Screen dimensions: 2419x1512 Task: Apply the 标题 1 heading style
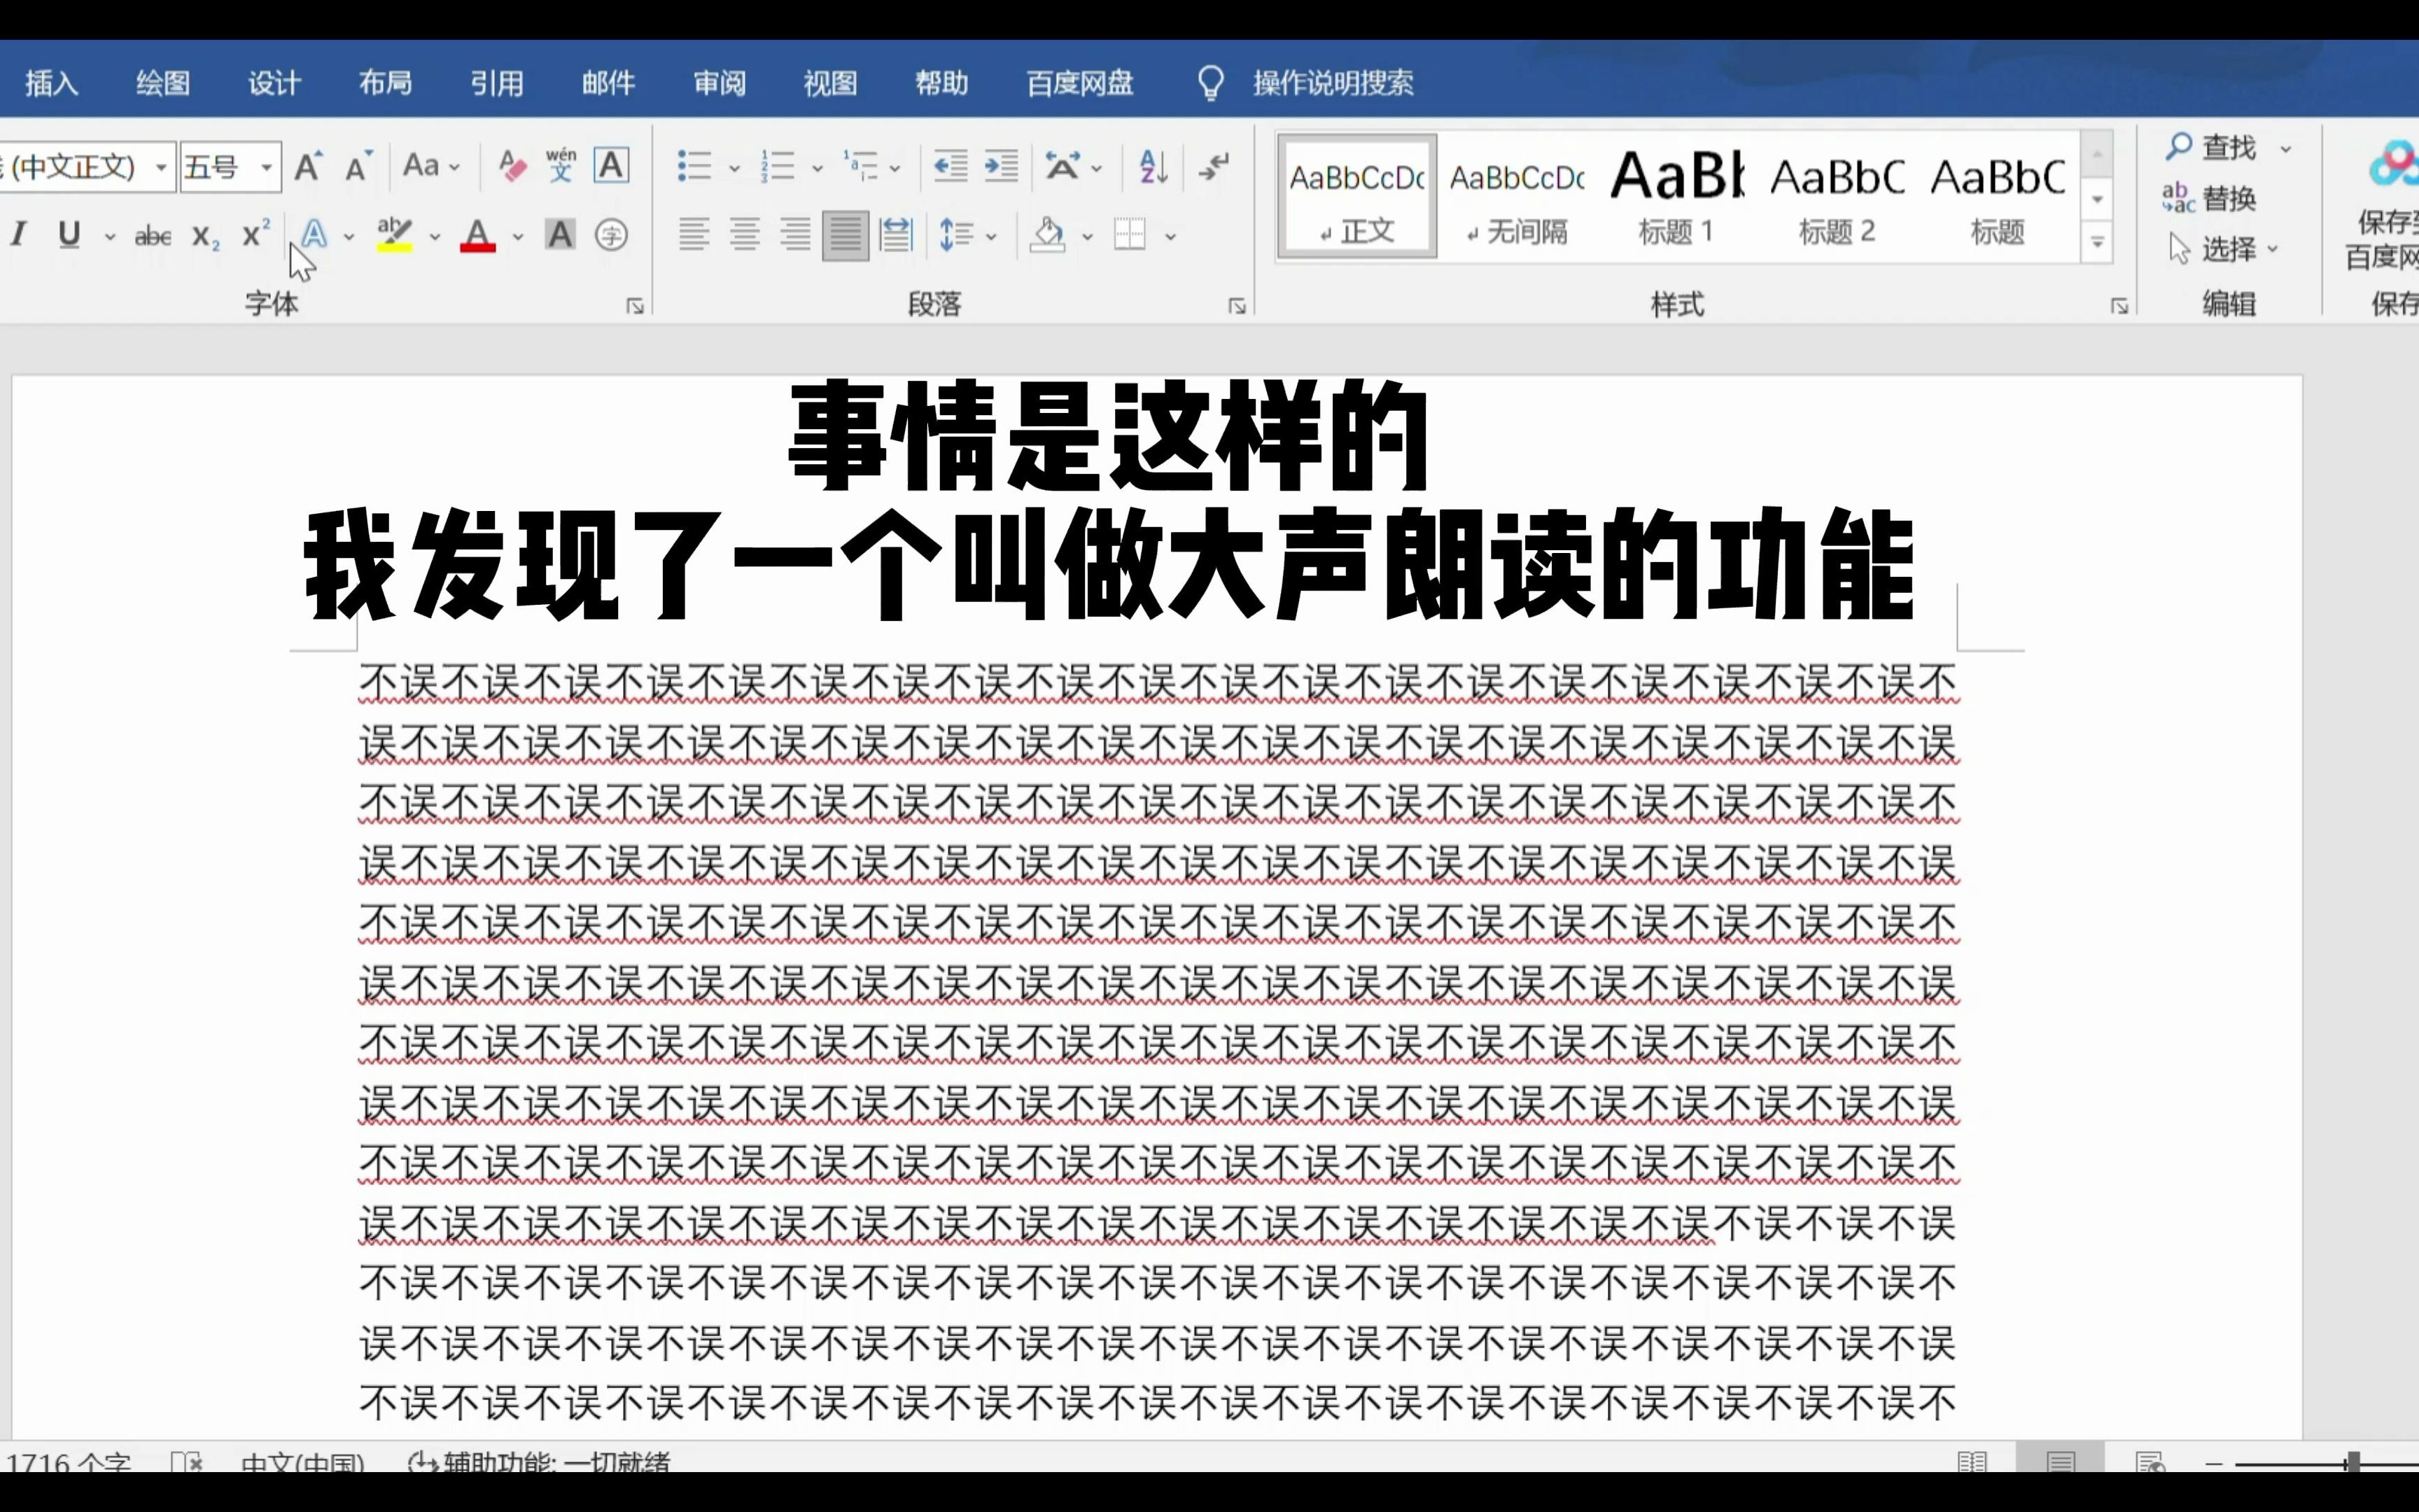coord(1676,197)
